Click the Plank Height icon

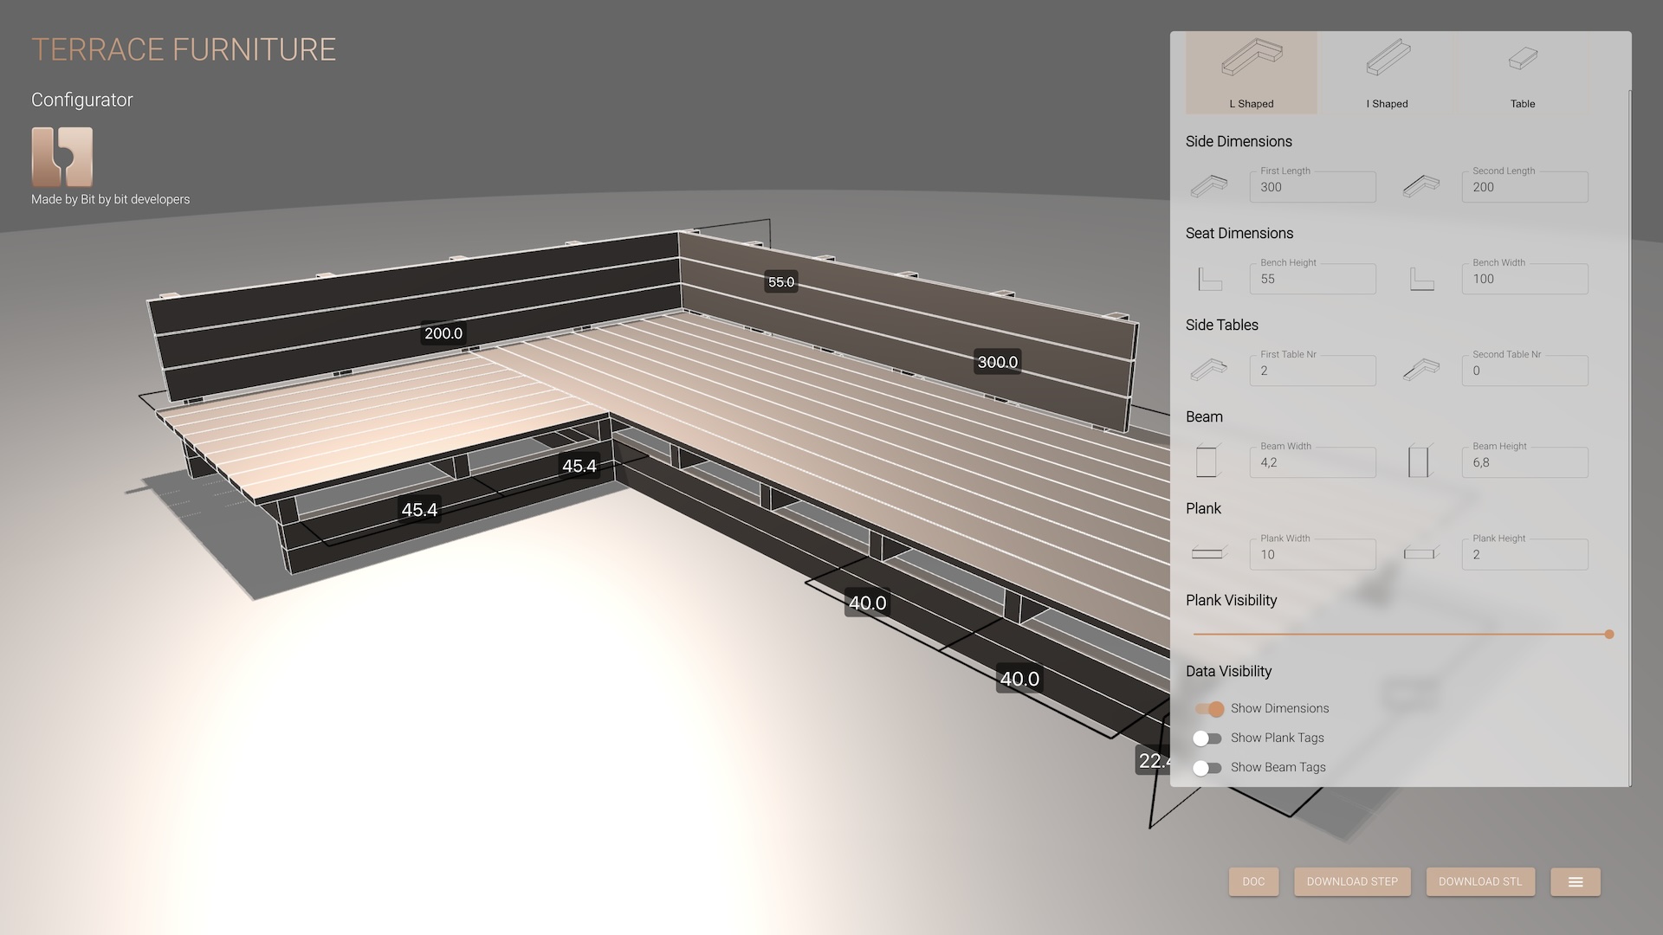(x=1421, y=553)
